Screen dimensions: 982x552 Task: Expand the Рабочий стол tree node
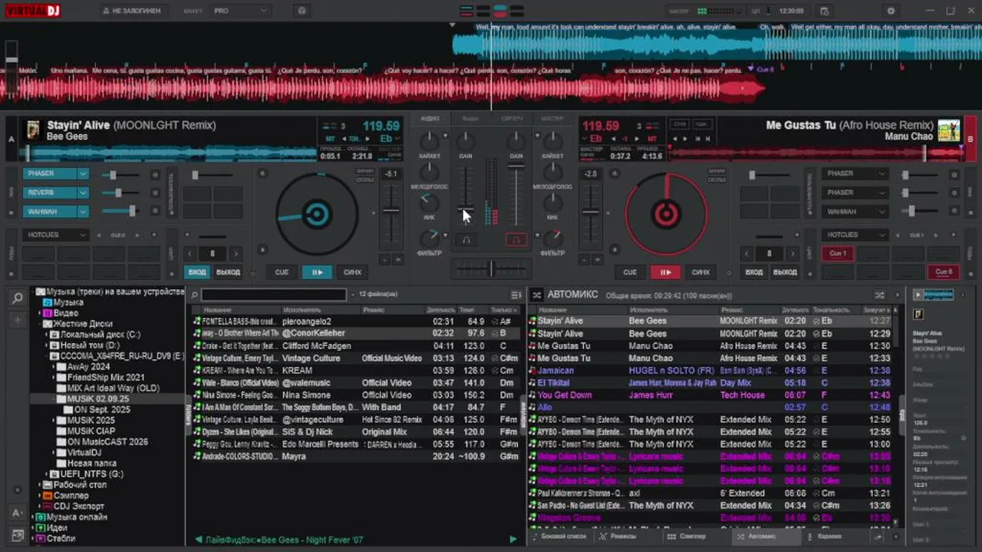tap(38, 485)
